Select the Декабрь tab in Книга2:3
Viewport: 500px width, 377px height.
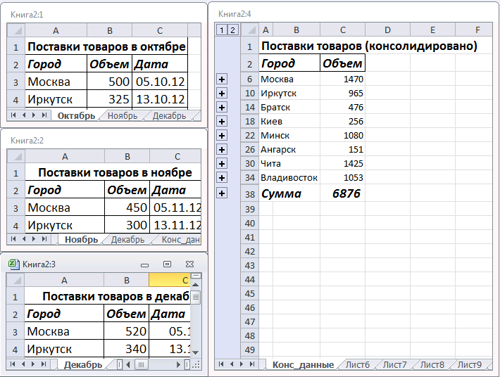[83, 364]
